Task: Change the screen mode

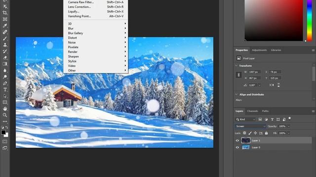Action: click(x=5, y=148)
